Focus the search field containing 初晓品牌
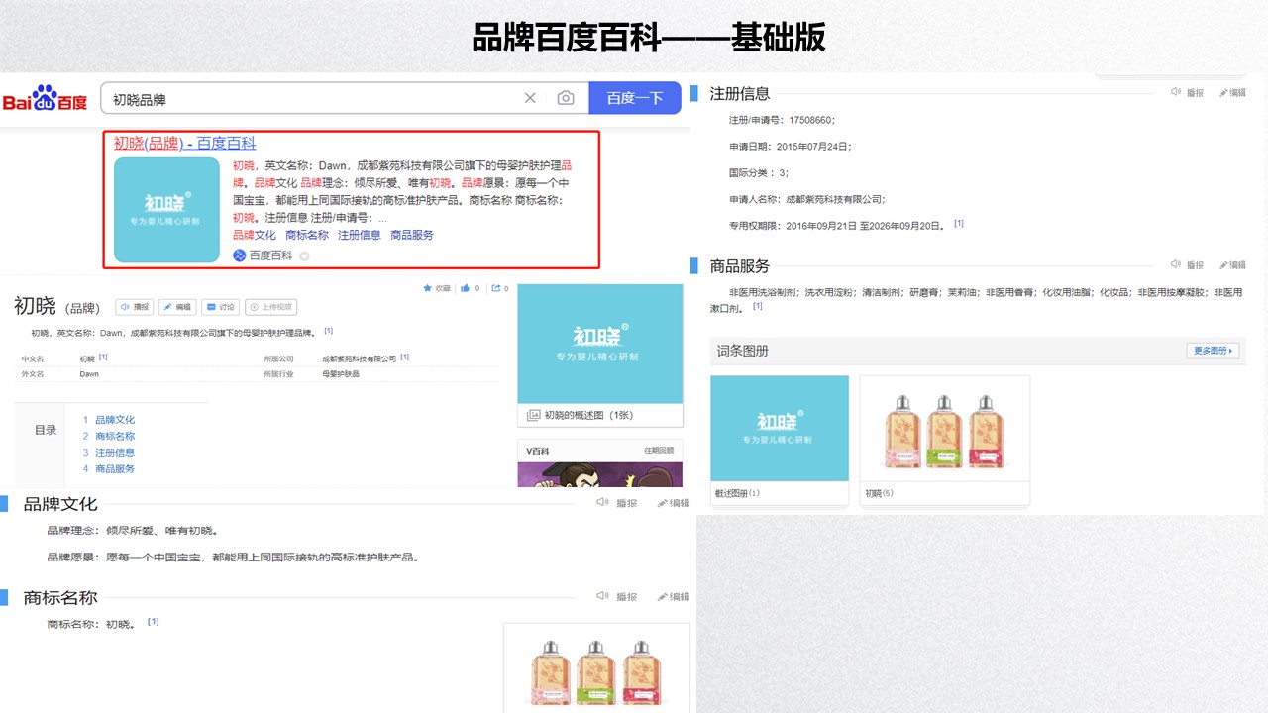The image size is (1268, 713). 345,98
